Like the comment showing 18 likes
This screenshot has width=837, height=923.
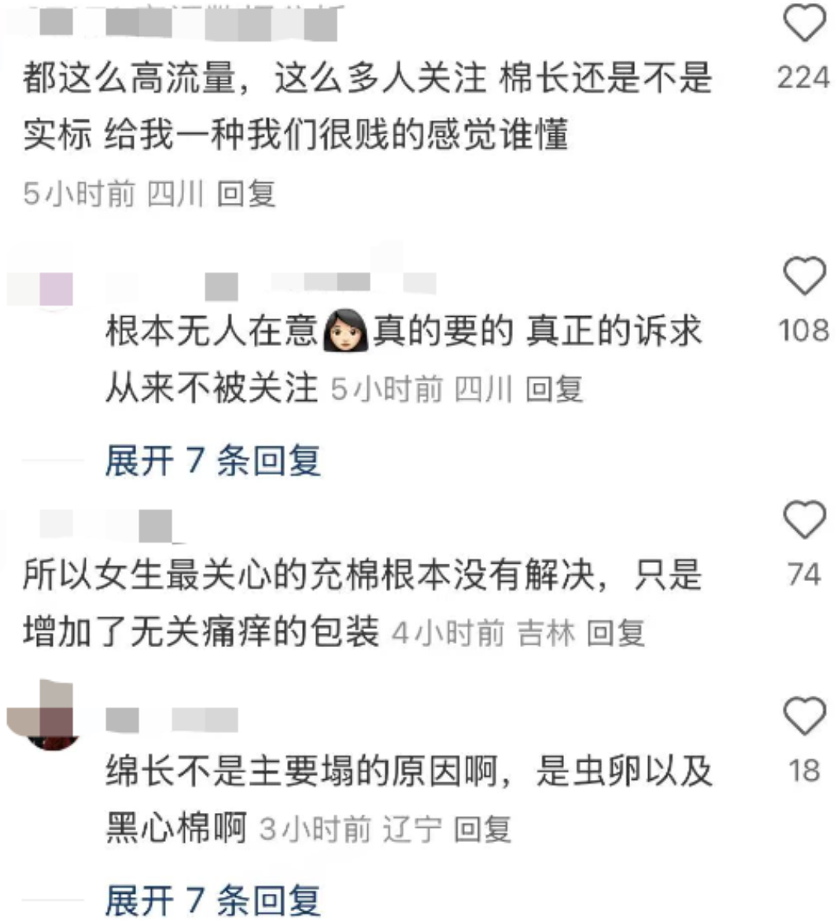pos(804,715)
